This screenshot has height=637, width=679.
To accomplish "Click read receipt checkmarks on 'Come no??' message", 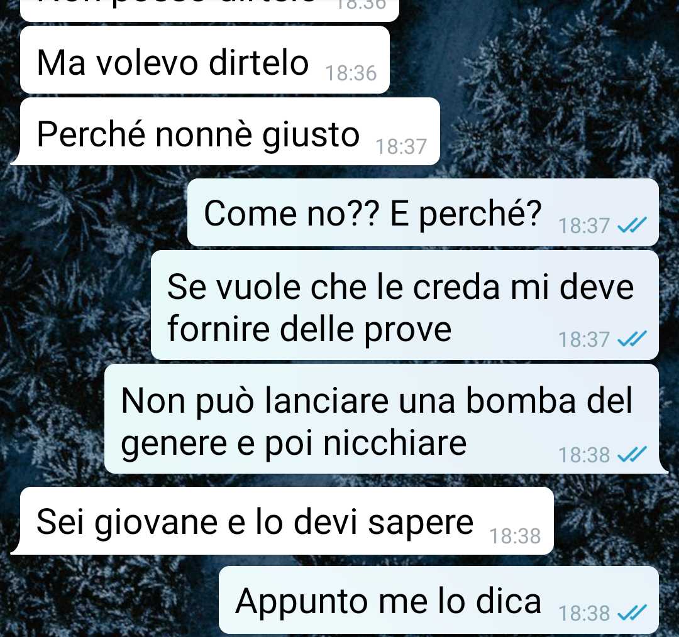I will [x=632, y=225].
